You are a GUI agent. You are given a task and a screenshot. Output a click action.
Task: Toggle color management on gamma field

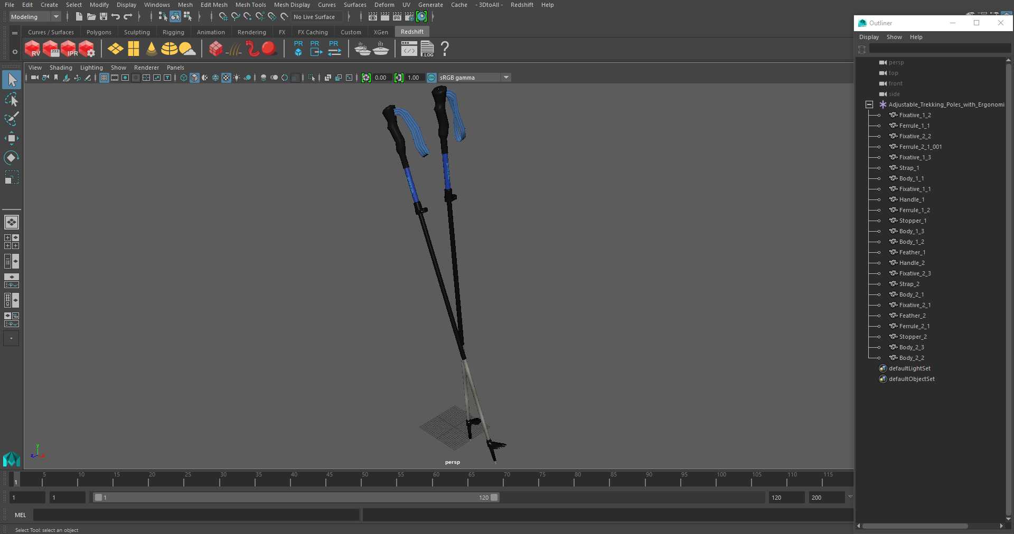(431, 78)
